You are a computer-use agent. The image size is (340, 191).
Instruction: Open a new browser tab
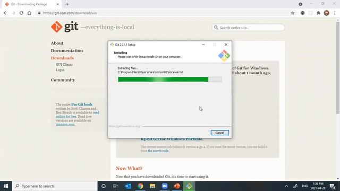coord(67,4)
